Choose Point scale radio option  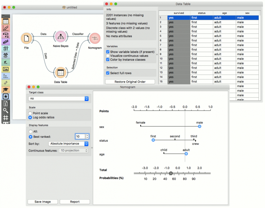[31, 113]
